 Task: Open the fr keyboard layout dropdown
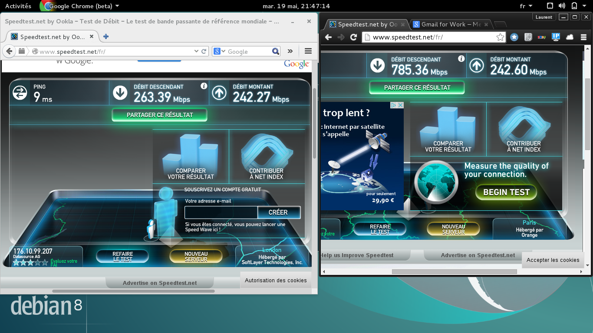[525, 6]
